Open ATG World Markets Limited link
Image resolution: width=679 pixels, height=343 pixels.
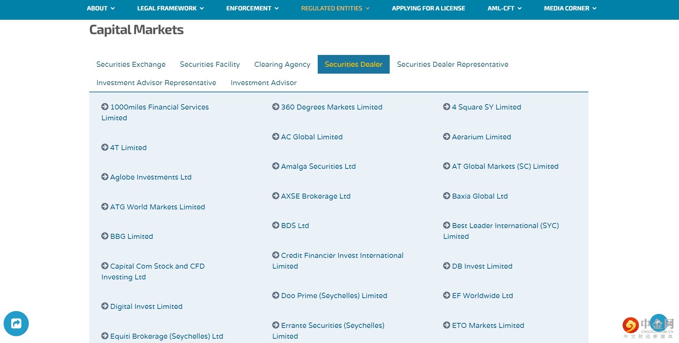coord(158,207)
